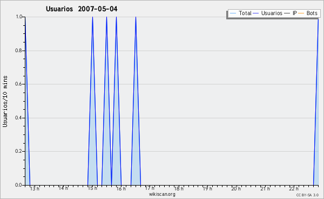Click the "17 h" x-axis label
This screenshot has width=324, height=199.
point(150,188)
